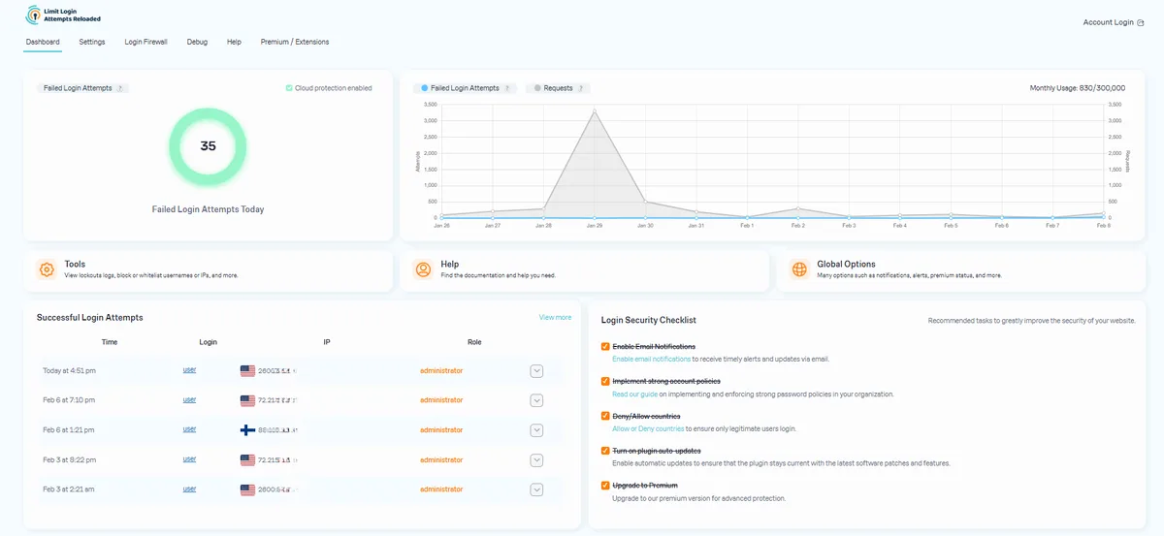Screen dimensions: 1164x536
Task: Open the Global Options globe icon
Action: point(799,269)
